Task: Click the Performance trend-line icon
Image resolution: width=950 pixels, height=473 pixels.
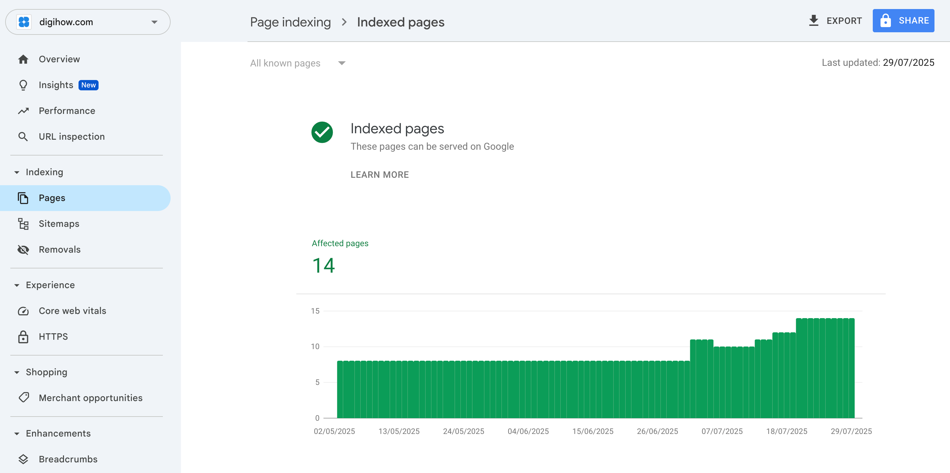Action: pyautogui.click(x=23, y=111)
